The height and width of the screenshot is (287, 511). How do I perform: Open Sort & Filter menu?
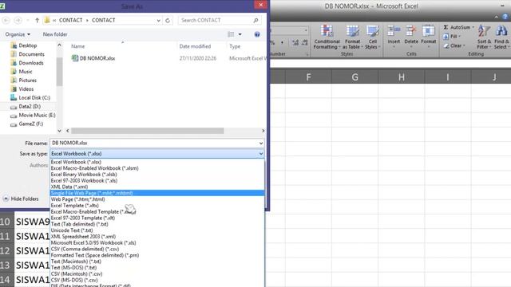(x=484, y=37)
